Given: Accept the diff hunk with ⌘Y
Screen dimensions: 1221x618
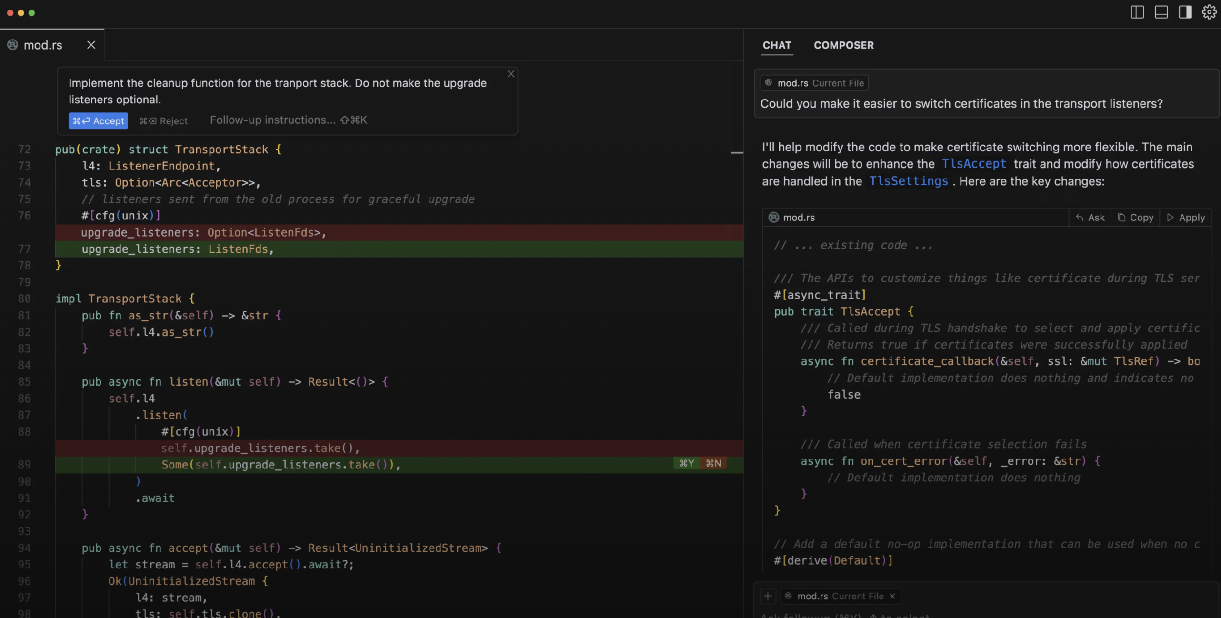Looking at the screenshot, I should pos(686,463).
